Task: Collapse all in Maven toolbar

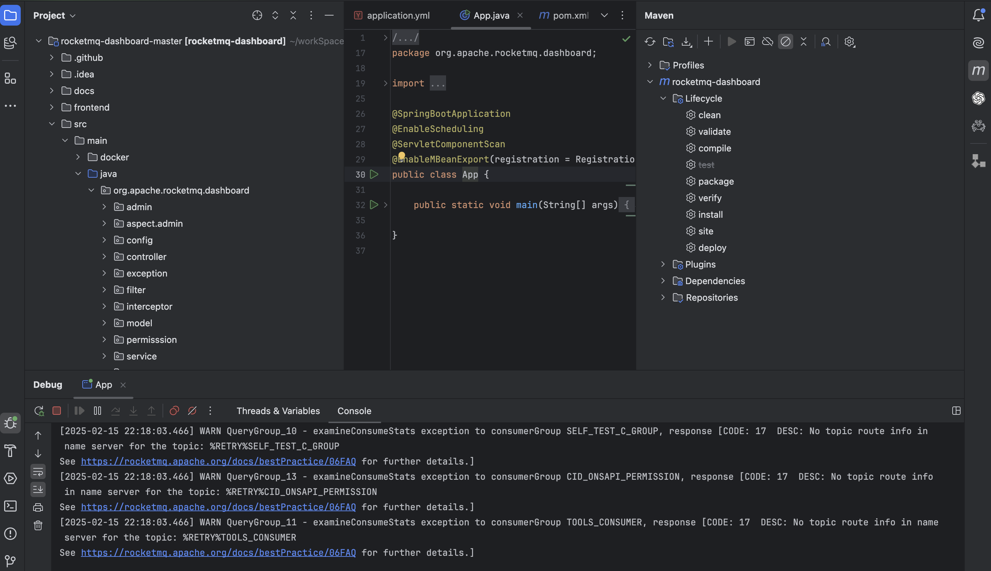Action: [804, 41]
